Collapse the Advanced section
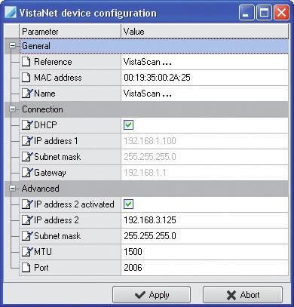This screenshot has height=307, width=294. coord(12,189)
